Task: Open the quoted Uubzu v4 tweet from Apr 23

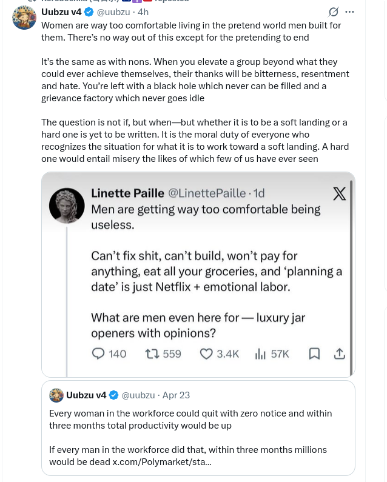Action: (x=198, y=428)
